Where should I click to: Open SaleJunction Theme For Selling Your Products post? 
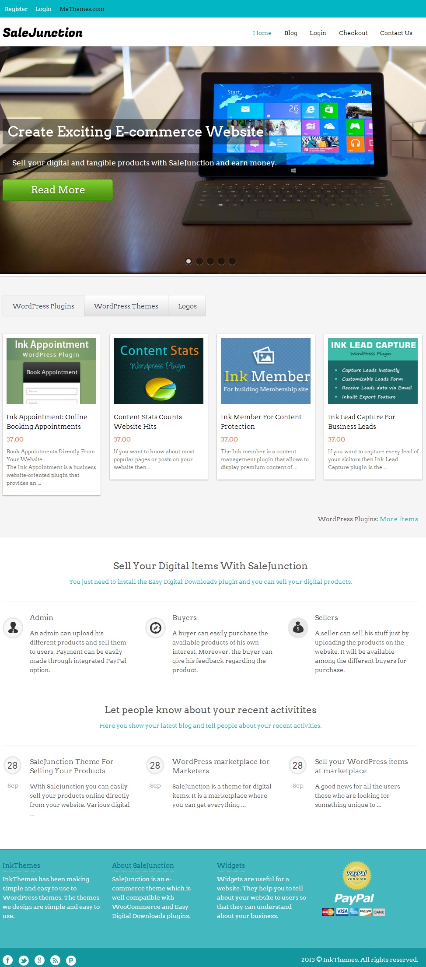pos(72,766)
